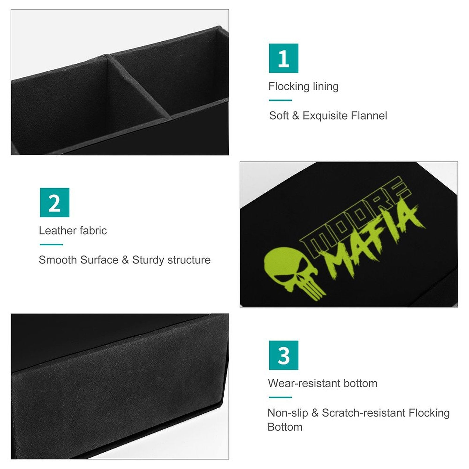469x469 pixels.
Task: Click the outlined MOORE lettering
Action: point(355,217)
